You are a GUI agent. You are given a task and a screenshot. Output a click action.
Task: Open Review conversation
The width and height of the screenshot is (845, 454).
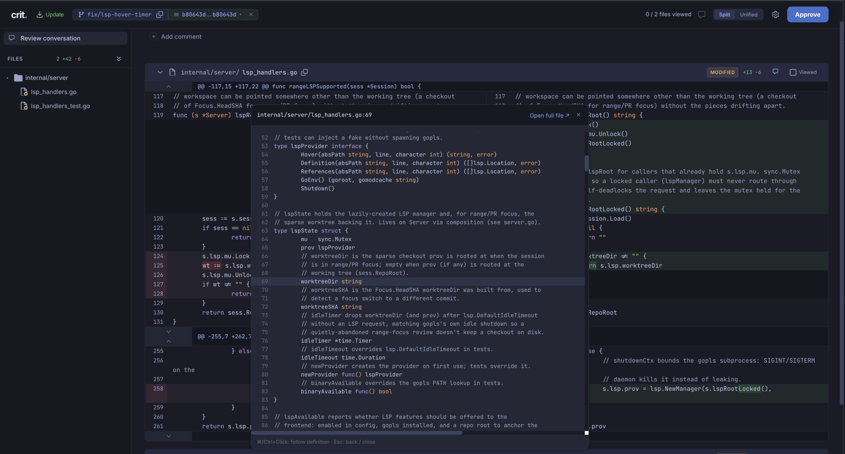click(65, 38)
